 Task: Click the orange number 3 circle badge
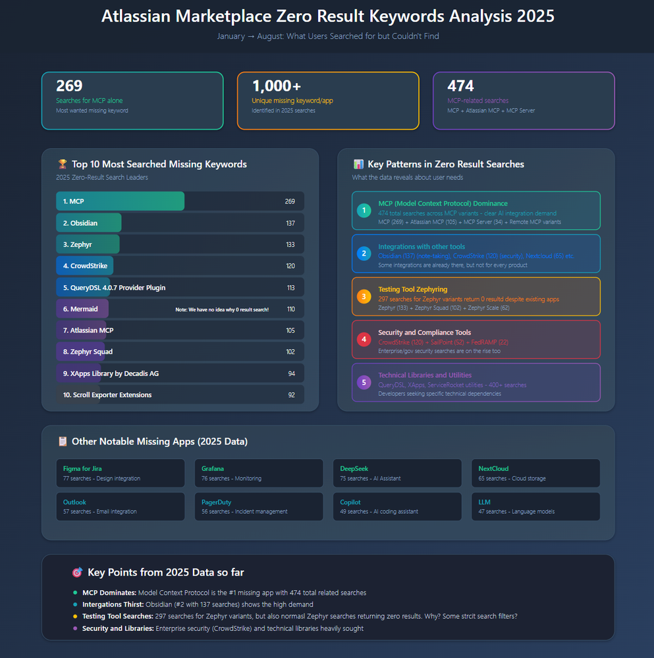364,296
